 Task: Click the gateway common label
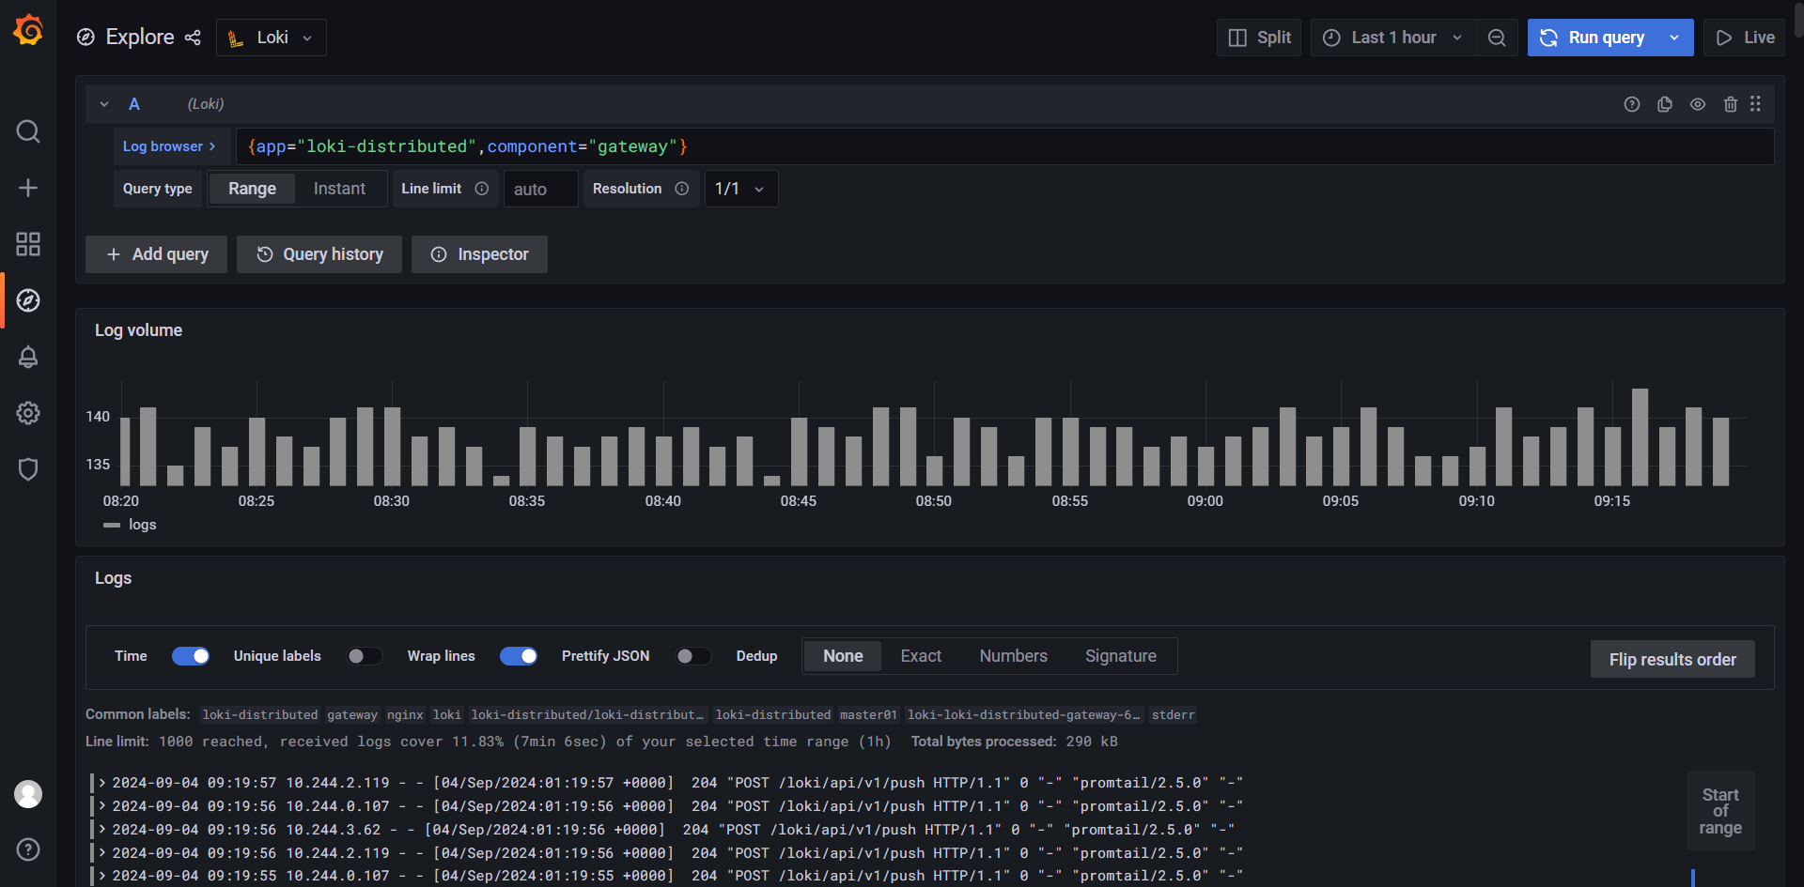[352, 715]
